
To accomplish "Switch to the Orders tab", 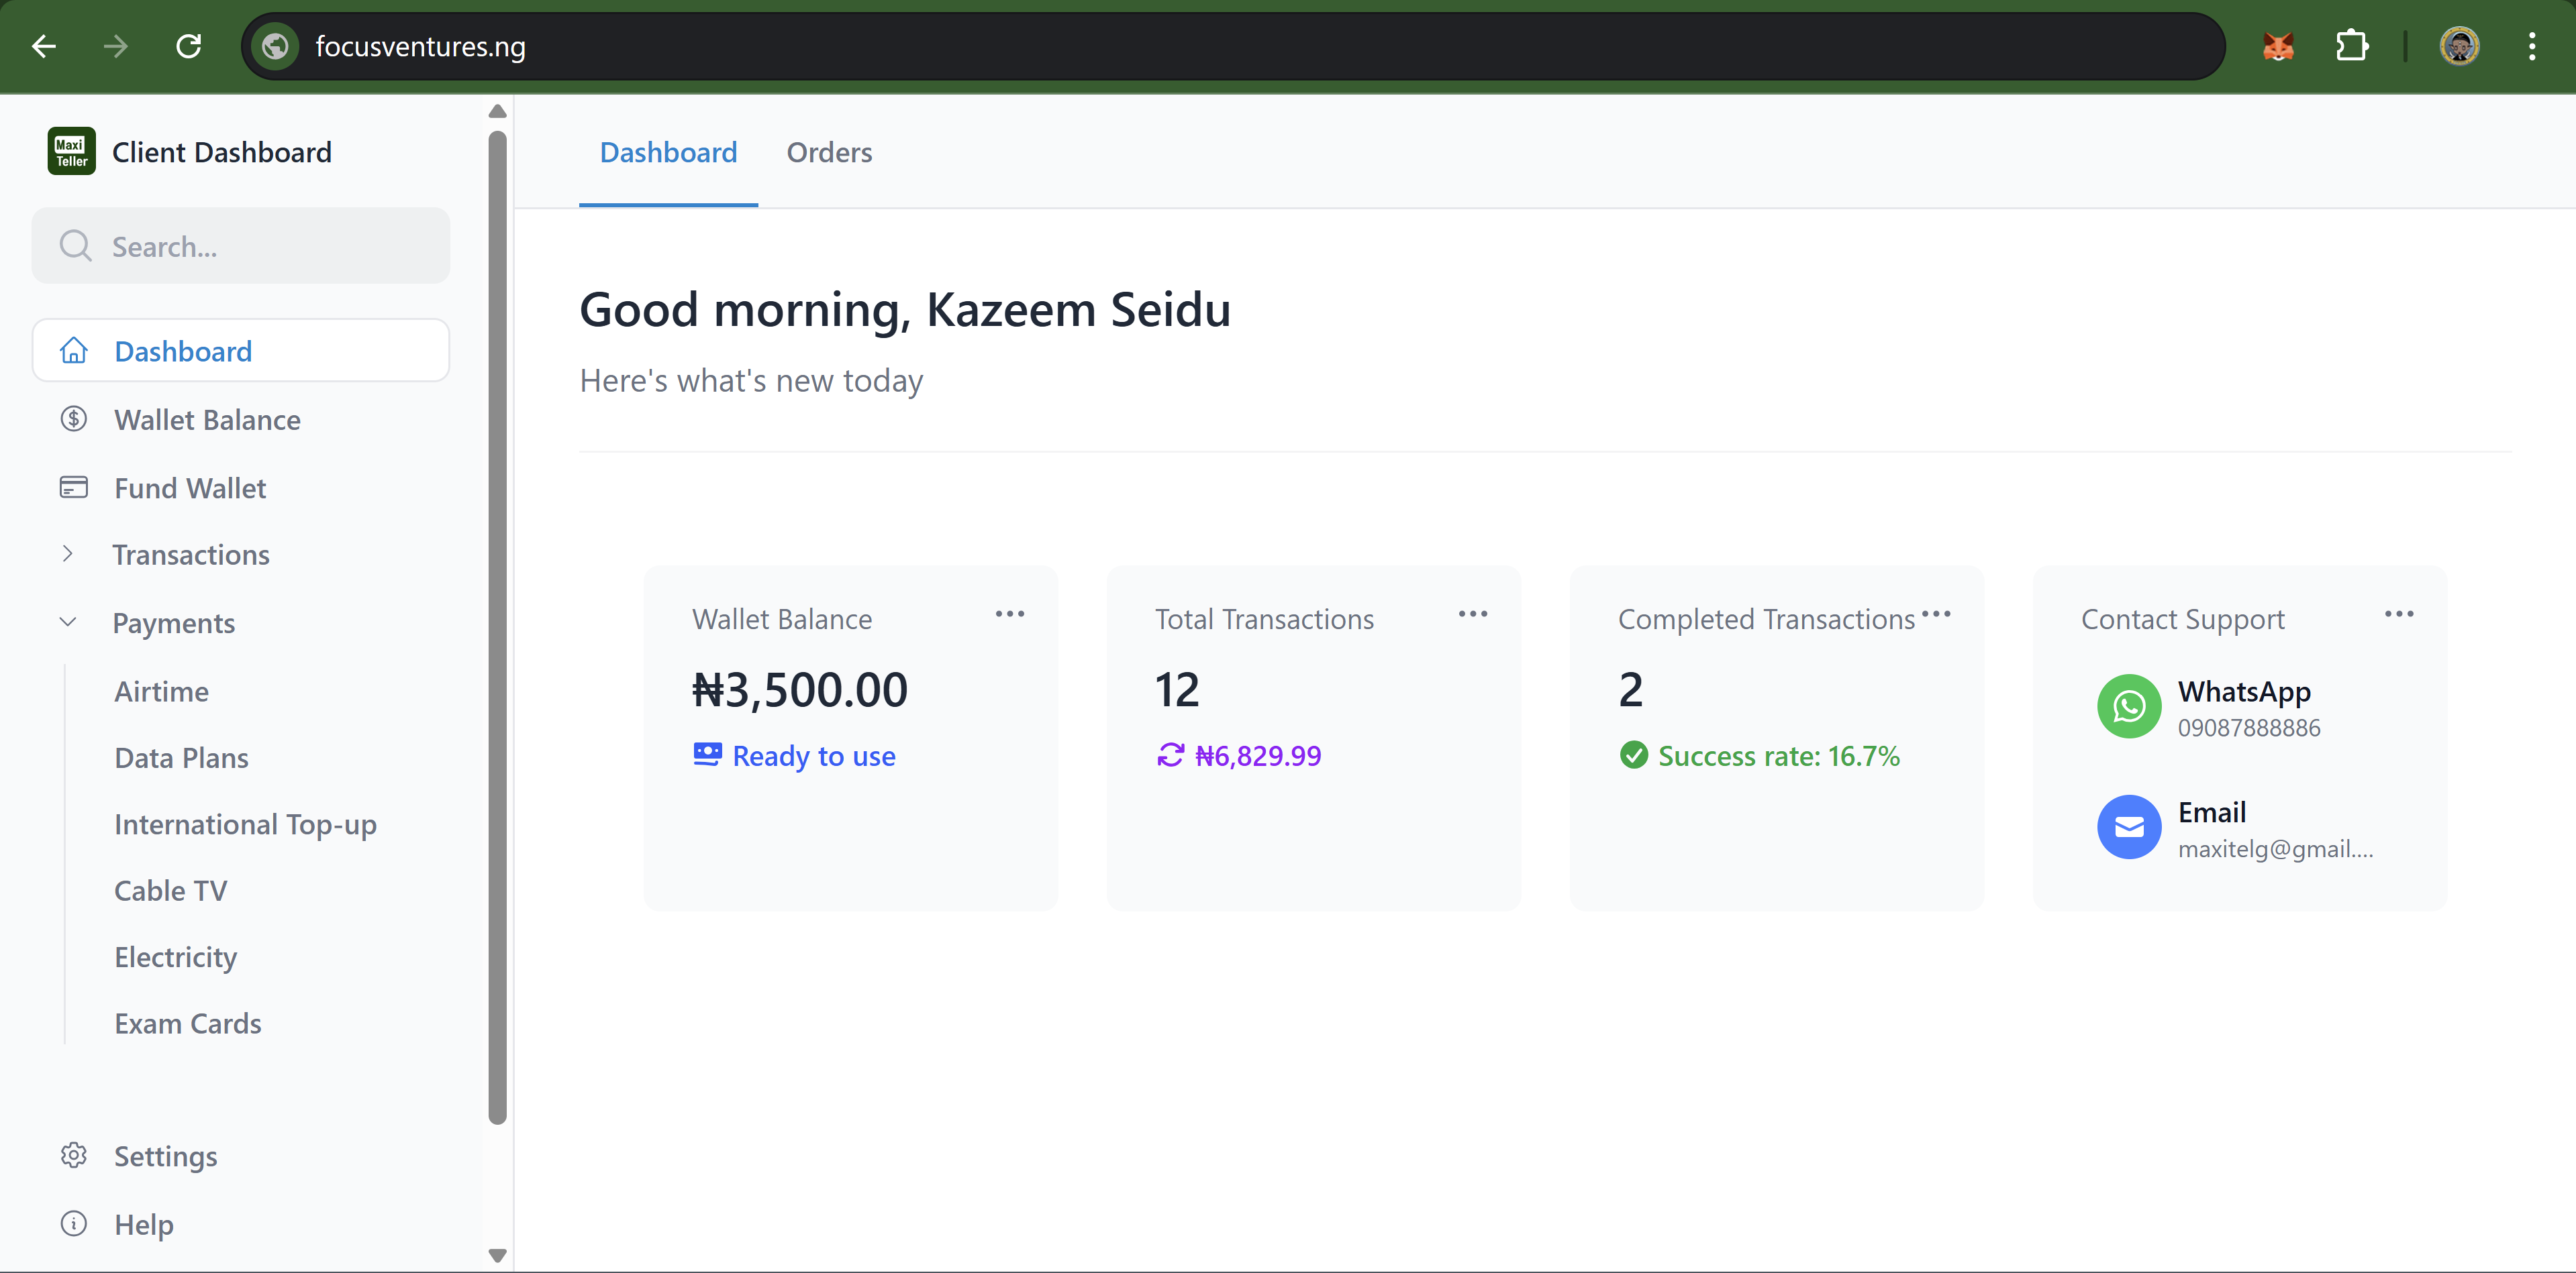I will point(829,153).
